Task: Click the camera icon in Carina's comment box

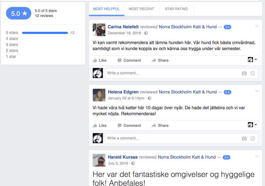Action: (x=244, y=73)
